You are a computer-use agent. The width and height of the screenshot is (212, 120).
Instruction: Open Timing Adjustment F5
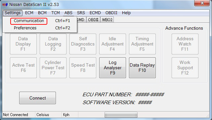[x=142, y=44]
